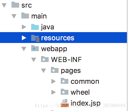128x111 pixels.
Task: Click the WEB-INF folder icon
Action: point(45,59)
